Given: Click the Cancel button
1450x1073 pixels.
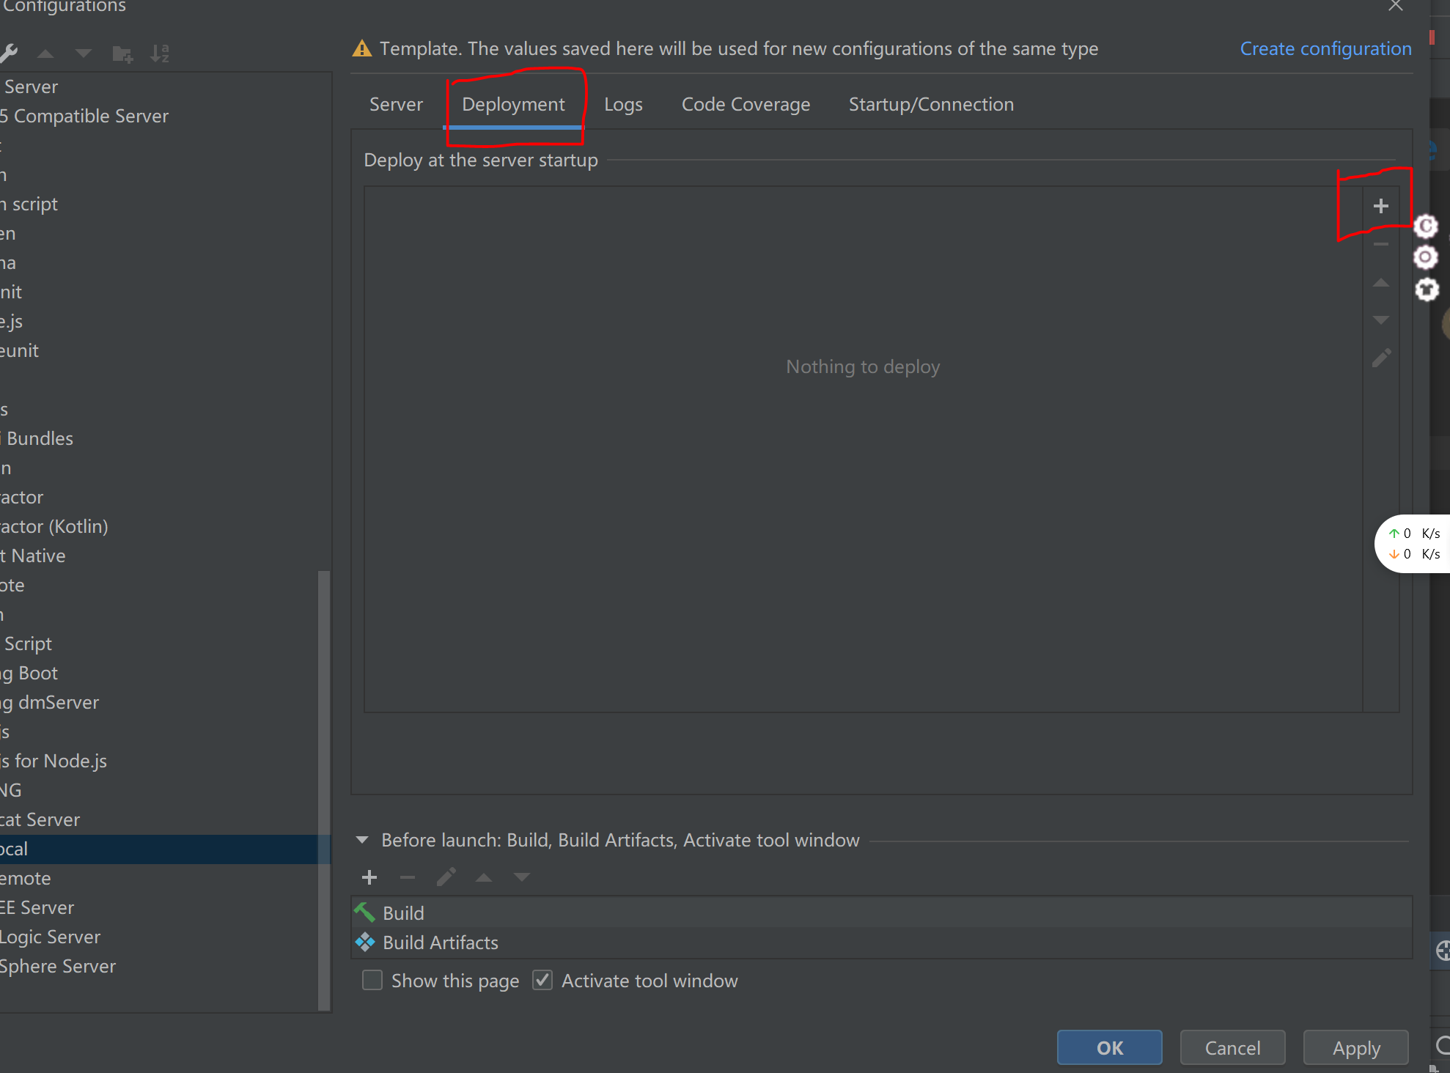Looking at the screenshot, I should (x=1232, y=1048).
